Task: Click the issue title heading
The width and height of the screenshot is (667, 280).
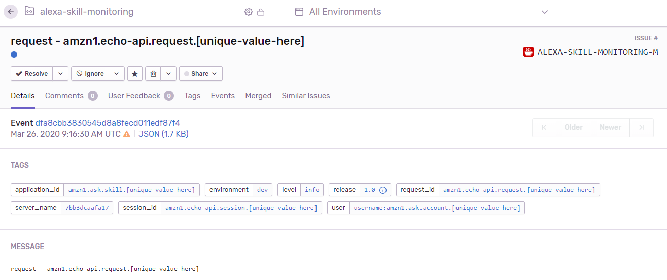Action: coord(157,41)
